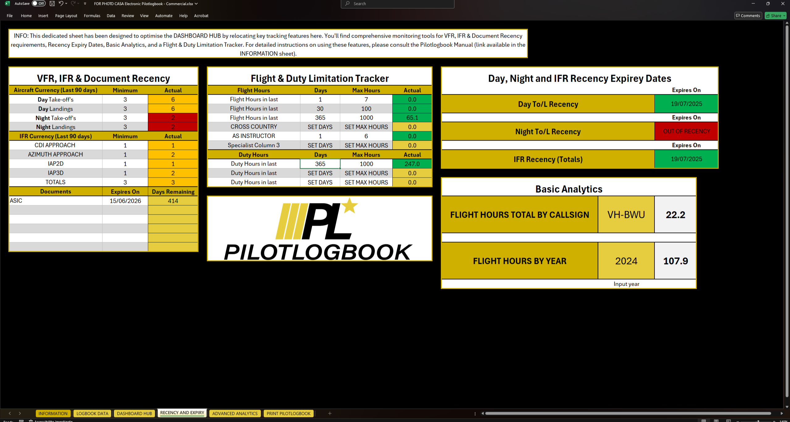This screenshot has height=422, width=790.
Task: Select the RECENCY AND EXPIRY sheet tab
Action: (182, 413)
